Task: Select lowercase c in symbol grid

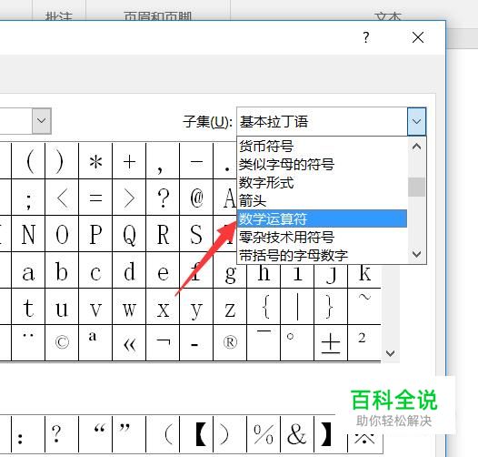Action: [x=95, y=270]
